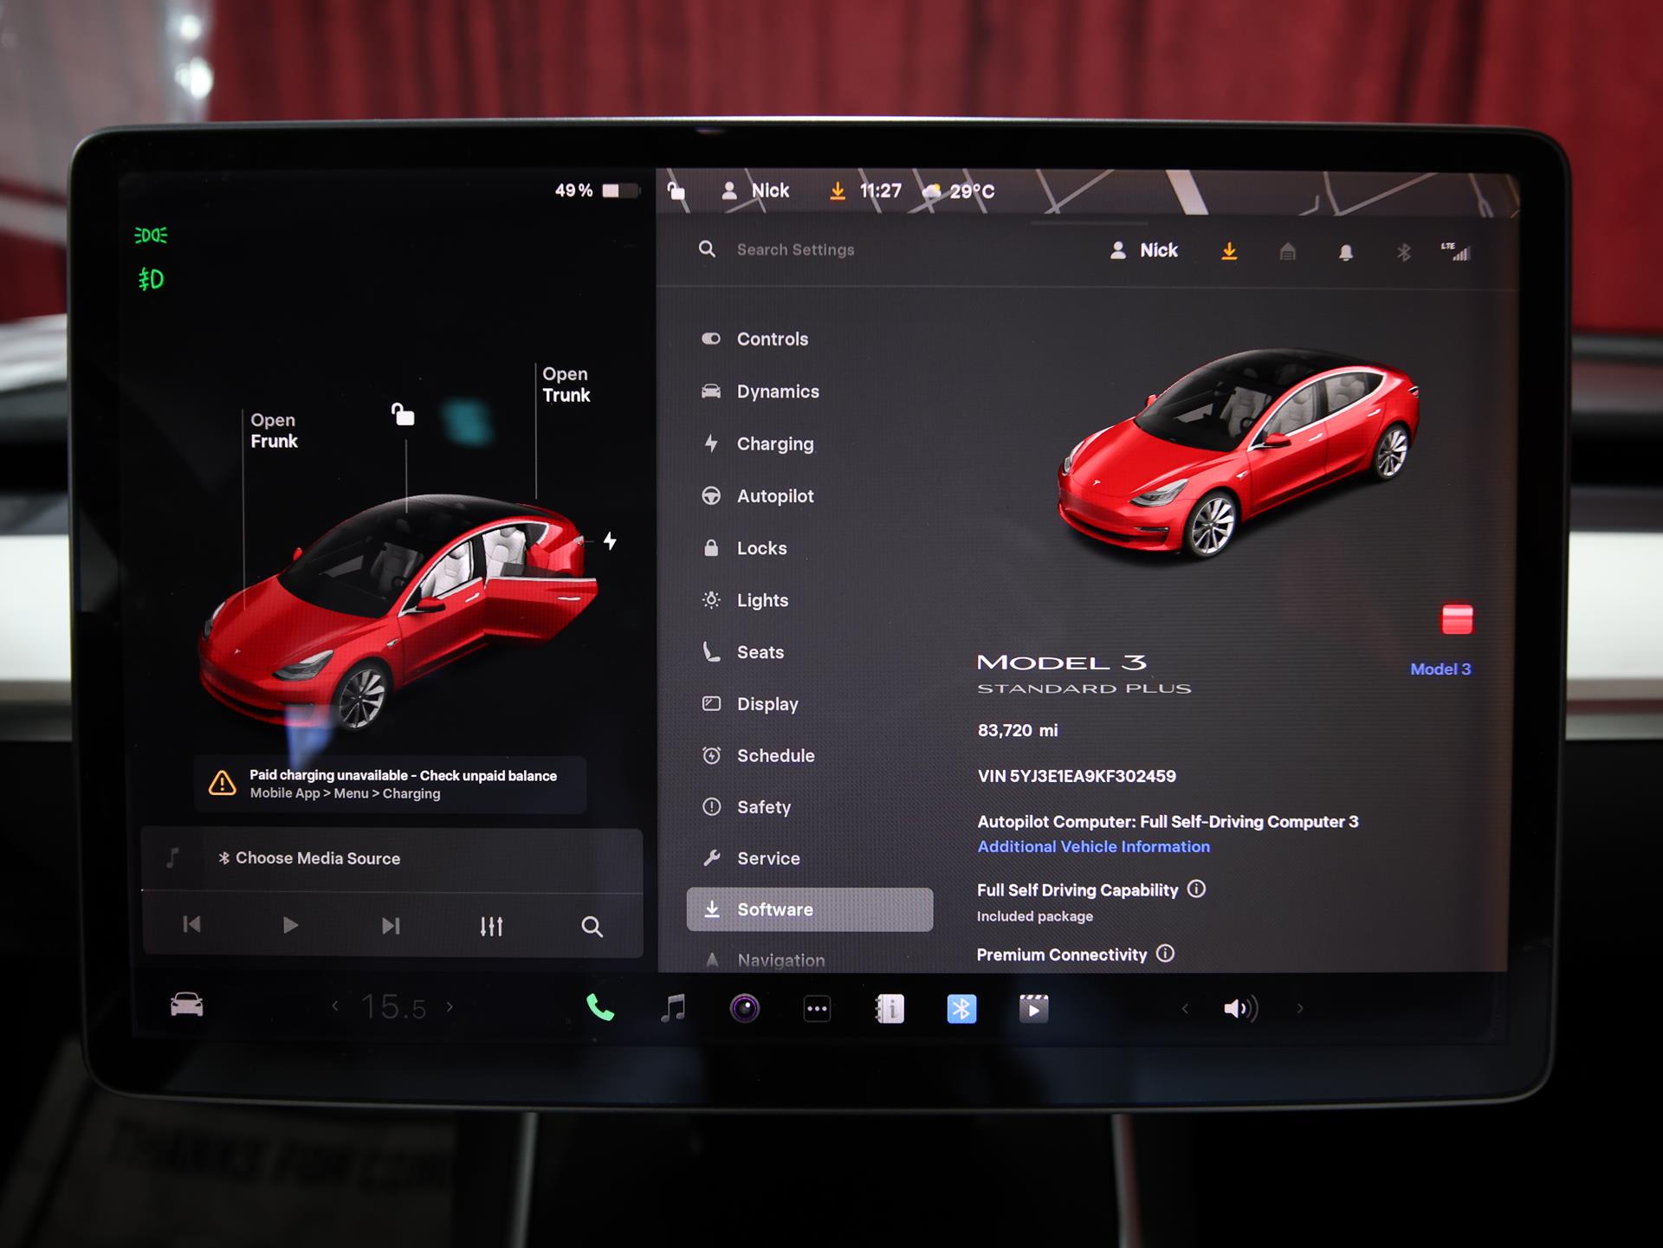Screen dimensions: 1663x1248
Task: Tap LTE signal strength icon
Action: click(x=1455, y=251)
